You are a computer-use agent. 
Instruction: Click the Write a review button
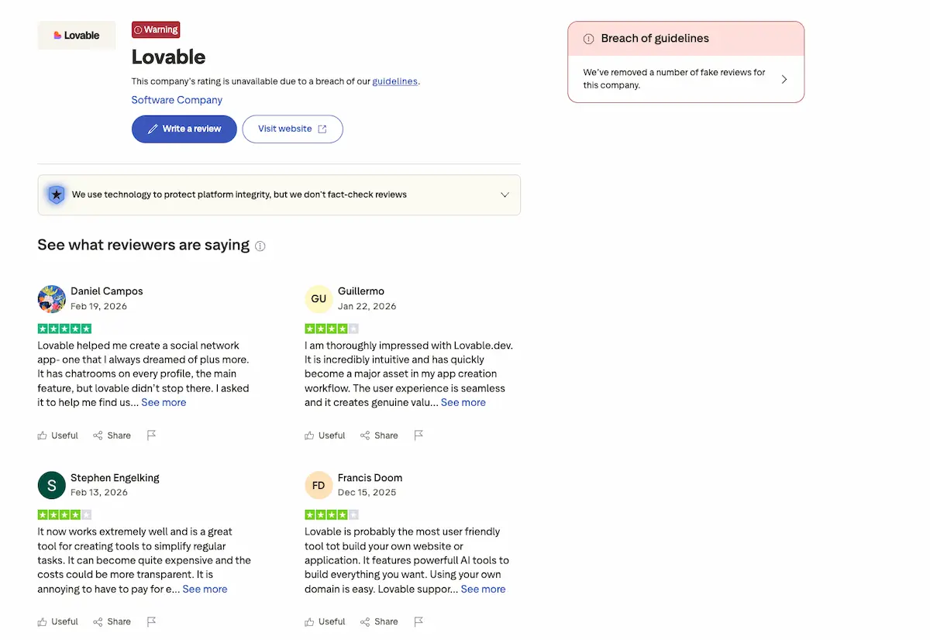[184, 129]
